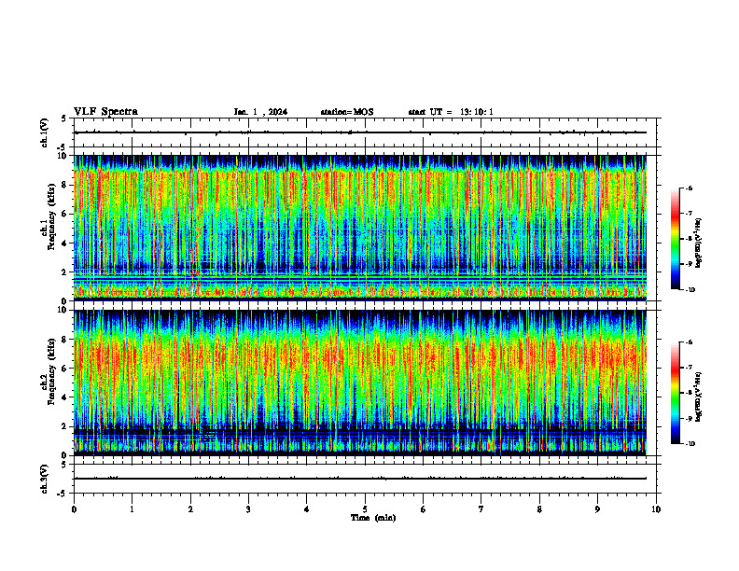This screenshot has width=739, height=571.
Task: Click inside the ch.1 spectrogram panel
Action: tap(360, 228)
